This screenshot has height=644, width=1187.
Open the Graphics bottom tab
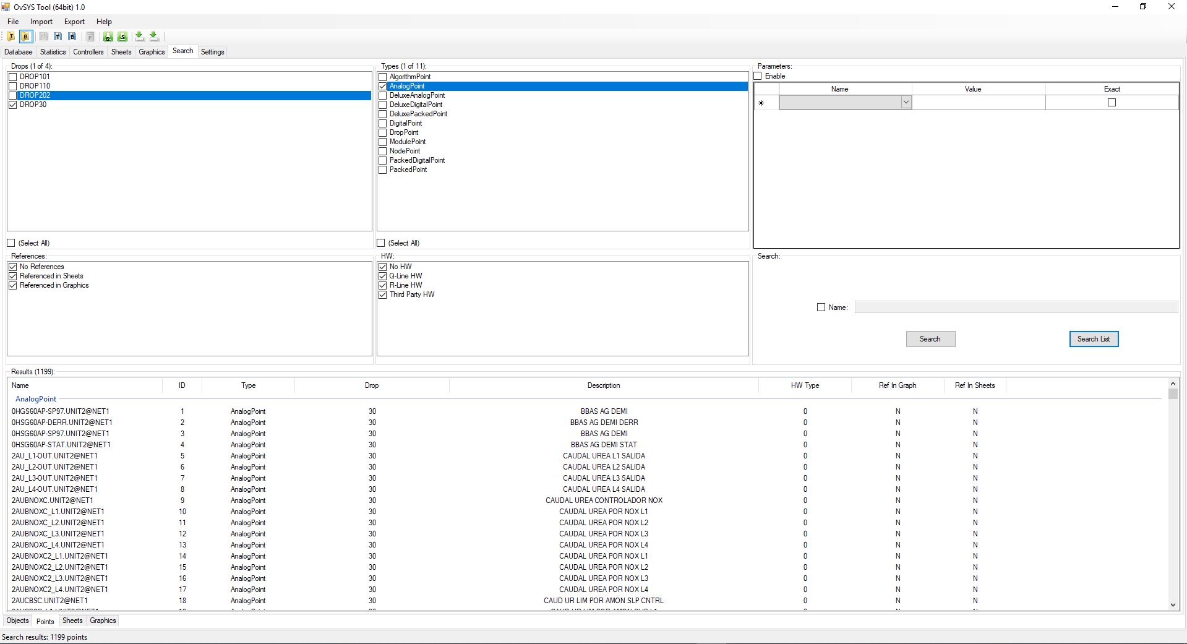(103, 620)
